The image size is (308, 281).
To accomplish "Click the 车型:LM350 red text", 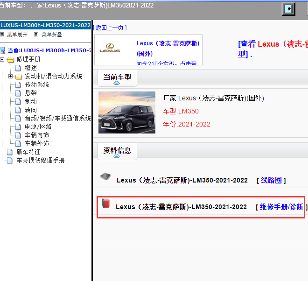I will (x=181, y=111).
